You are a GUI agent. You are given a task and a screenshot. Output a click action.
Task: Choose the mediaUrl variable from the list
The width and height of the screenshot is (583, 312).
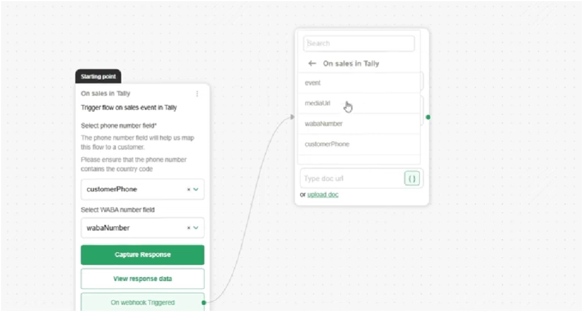coord(359,103)
